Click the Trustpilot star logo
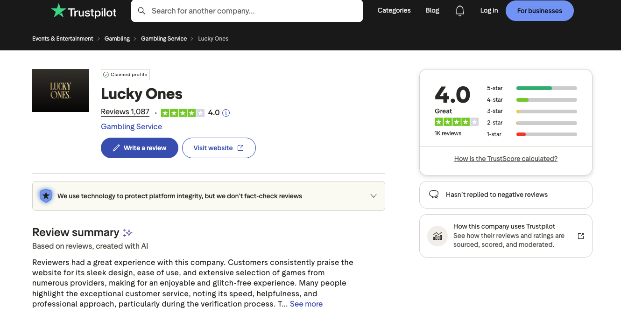 pos(58,11)
